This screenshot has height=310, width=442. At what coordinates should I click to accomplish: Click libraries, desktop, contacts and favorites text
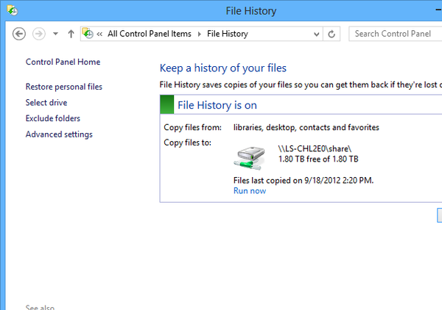(306, 127)
